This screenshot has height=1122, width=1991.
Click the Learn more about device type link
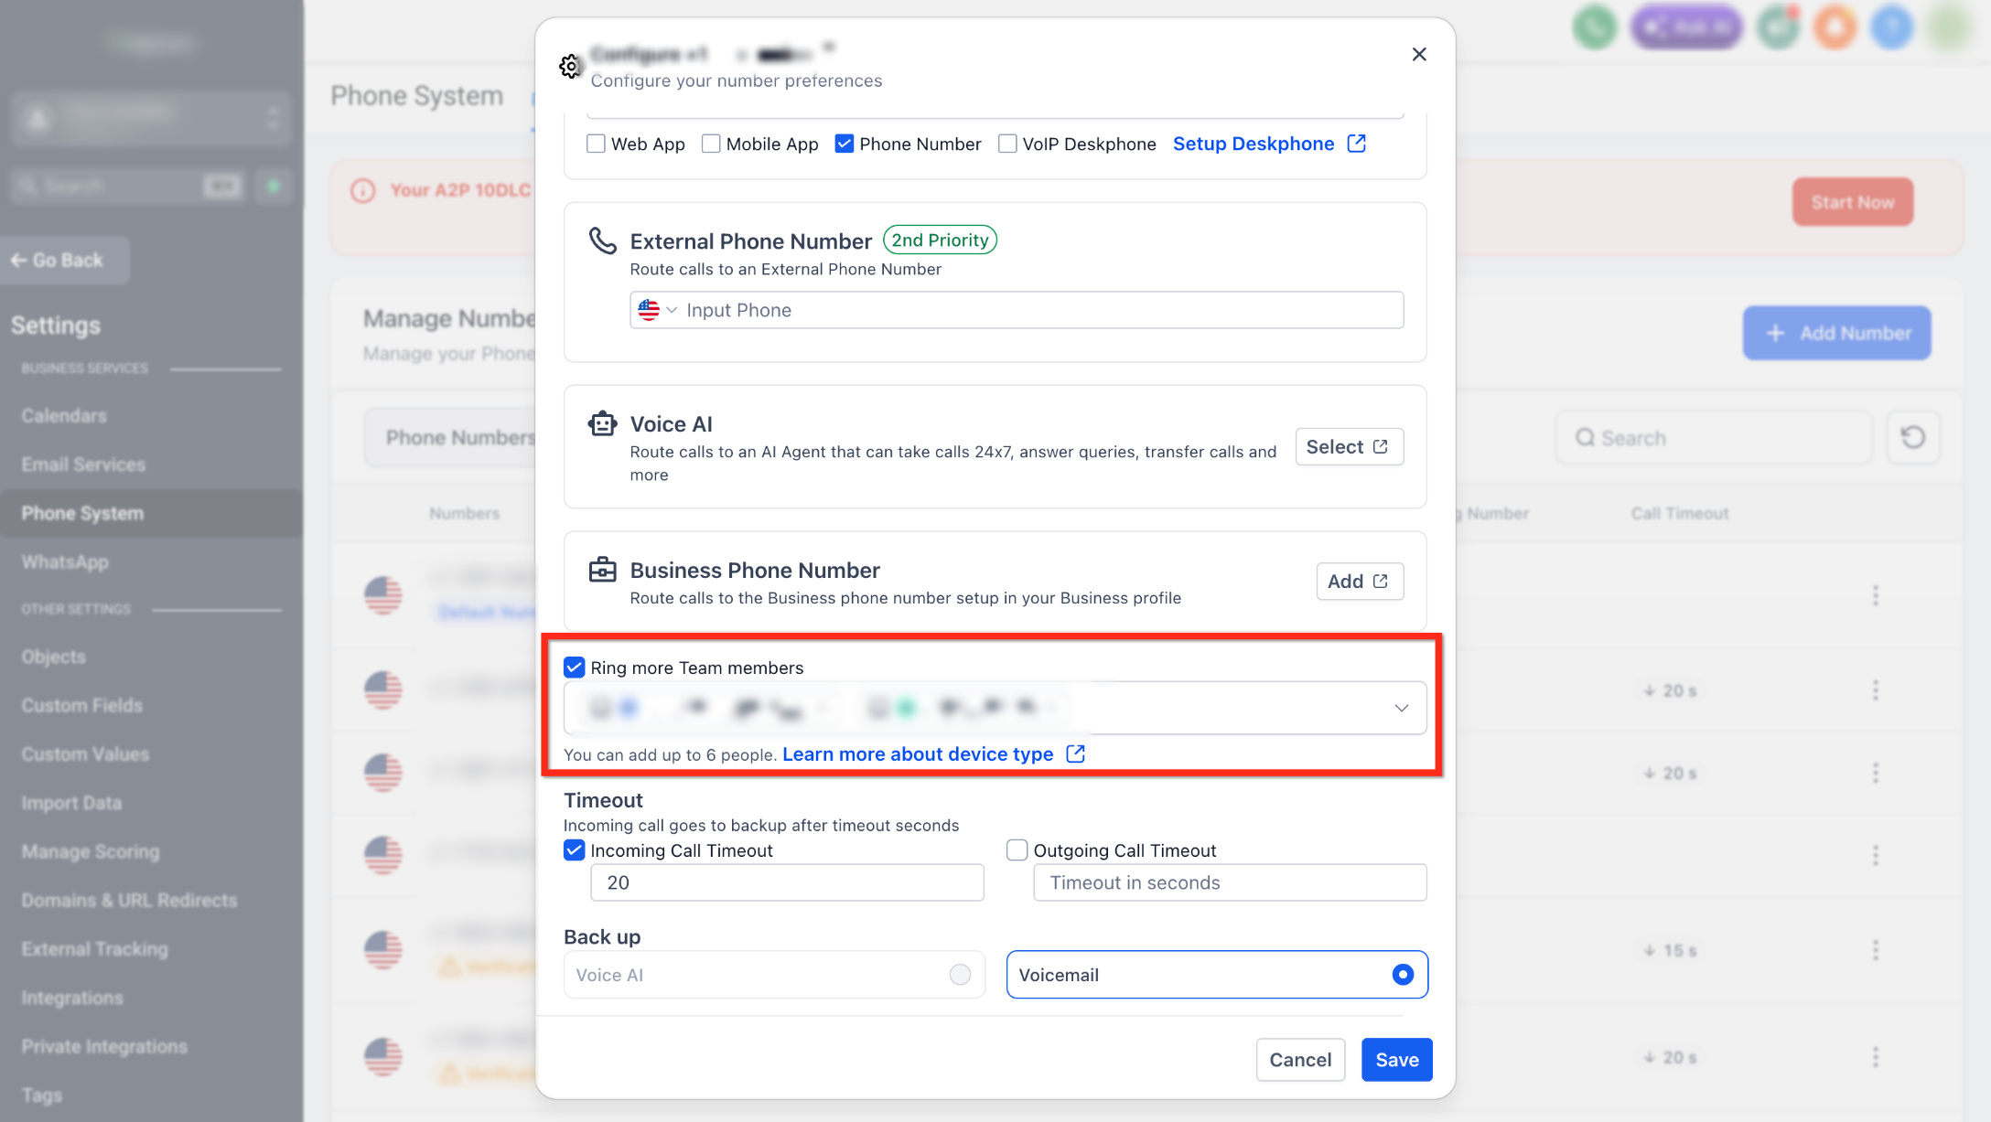point(918,753)
